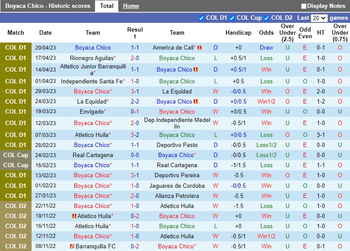Image resolution: width=350 pixels, height=251 pixels.
Task: Open the Home tab
Action: (131, 6)
